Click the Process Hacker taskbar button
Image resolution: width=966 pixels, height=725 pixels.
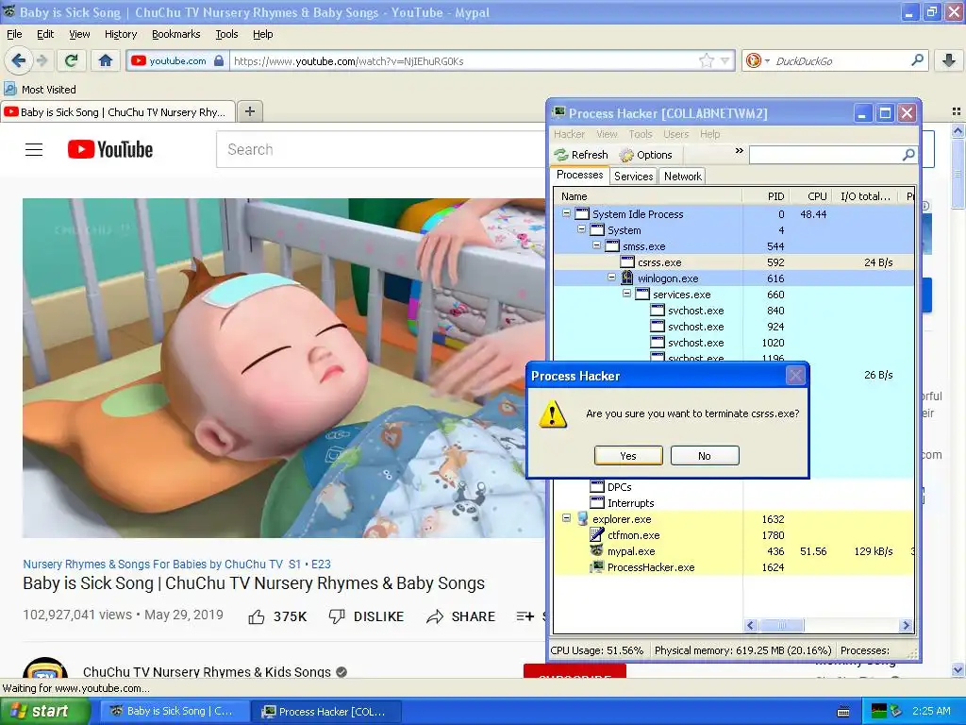(325, 712)
